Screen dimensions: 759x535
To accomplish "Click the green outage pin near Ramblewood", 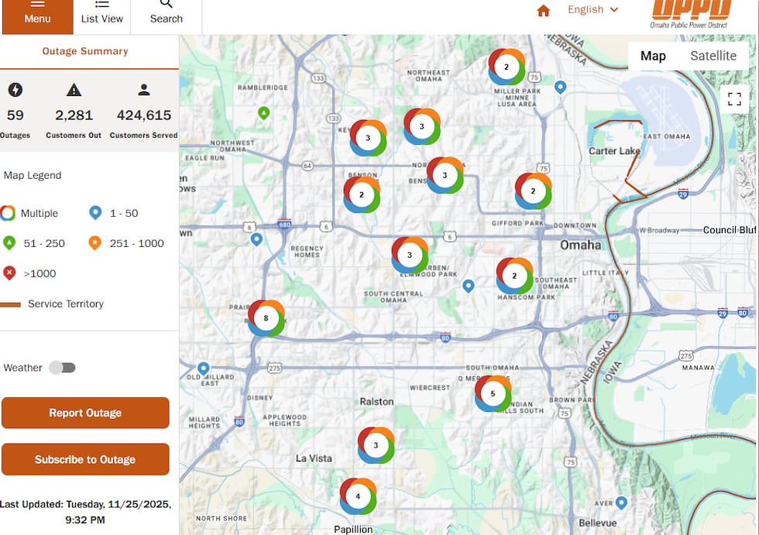I will [263, 113].
